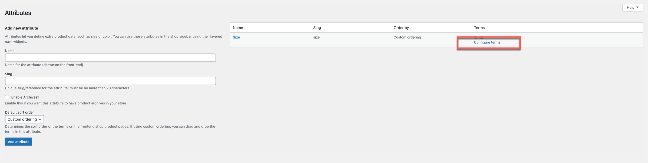Click the Help button's down arrow icon
The width and height of the screenshot is (648, 163).
(637, 7)
